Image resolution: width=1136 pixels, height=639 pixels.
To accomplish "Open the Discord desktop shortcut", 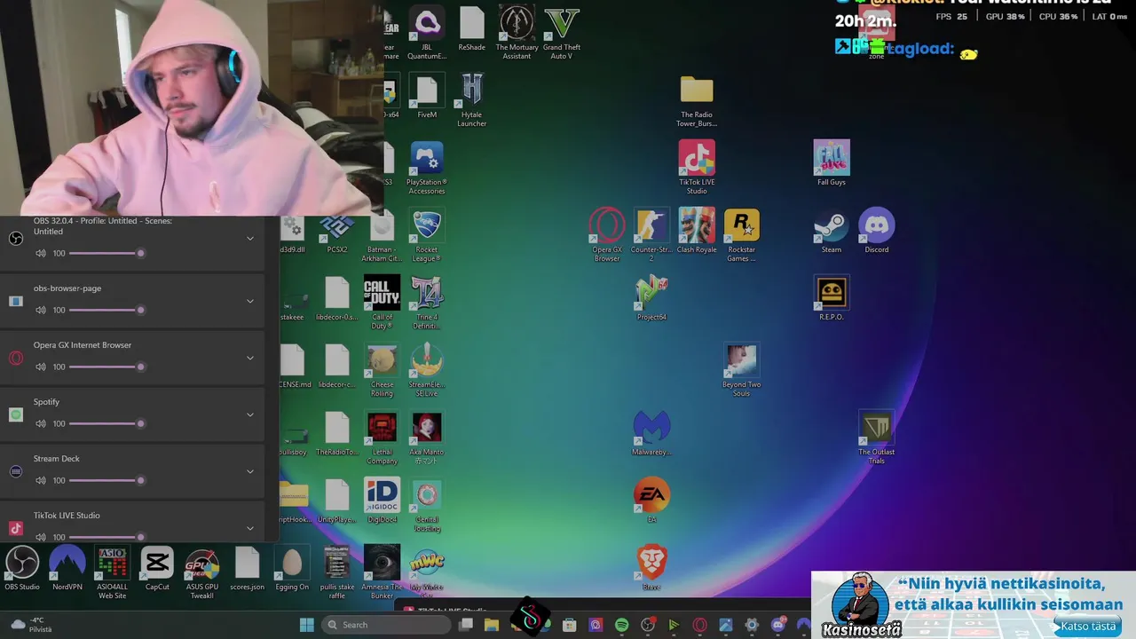I will coord(877,231).
